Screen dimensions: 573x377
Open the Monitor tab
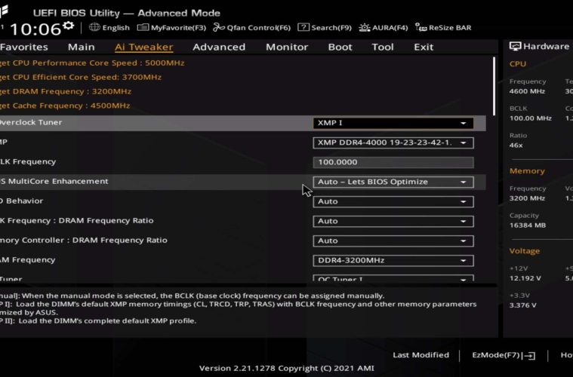click(287, 47)
